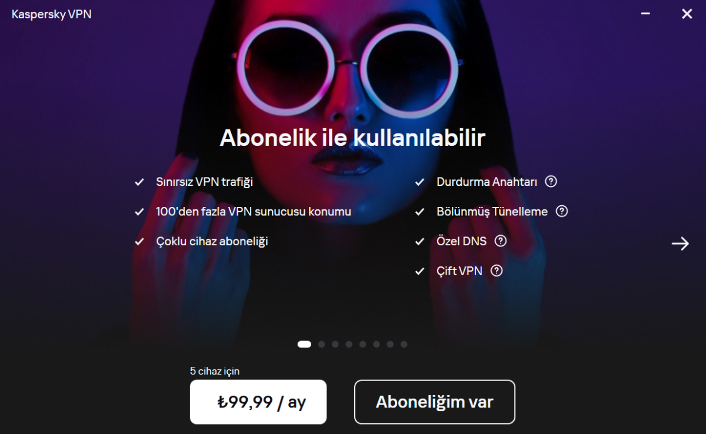Jump to the last carousel page dot
The height and width of the screenshot is (434, 706).
point(404,344)
